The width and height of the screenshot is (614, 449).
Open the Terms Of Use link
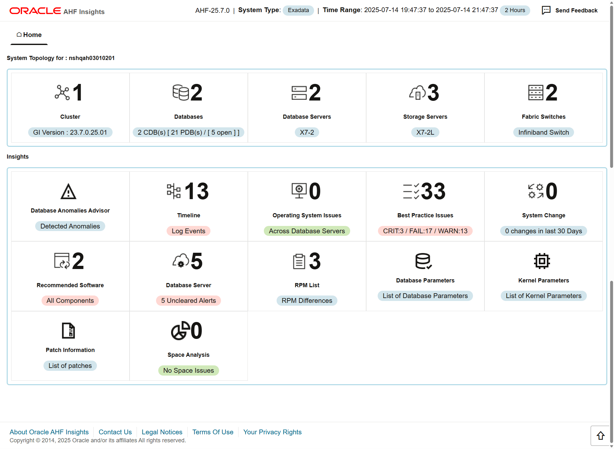coord(213,432)
